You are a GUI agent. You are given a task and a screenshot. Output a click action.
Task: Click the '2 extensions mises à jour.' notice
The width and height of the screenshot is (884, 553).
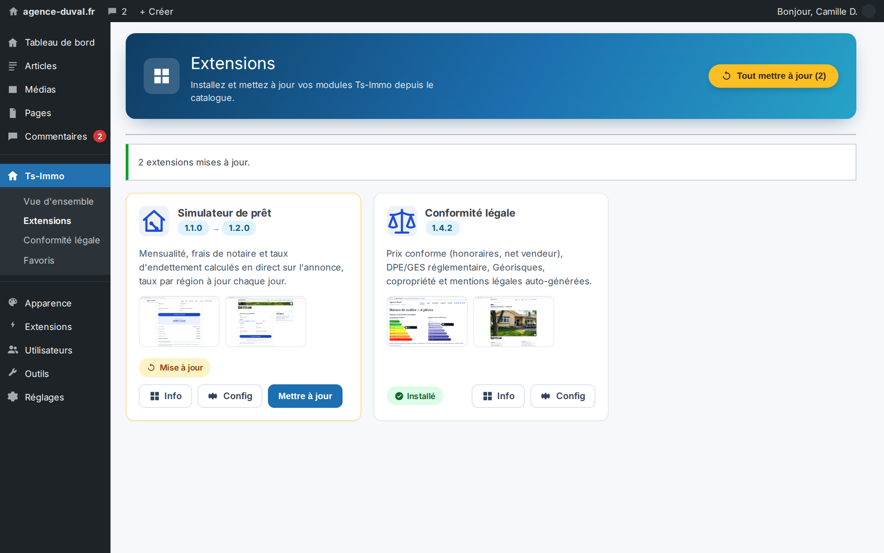[x=491, y=162]
